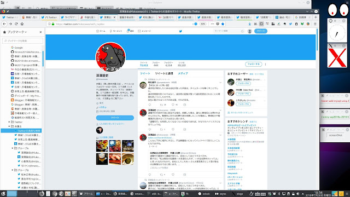This screenshot has width=350, height=197.
Task: Click the reply icon under the first tweet
Action: pyautogui.click(x=150, y=105)
